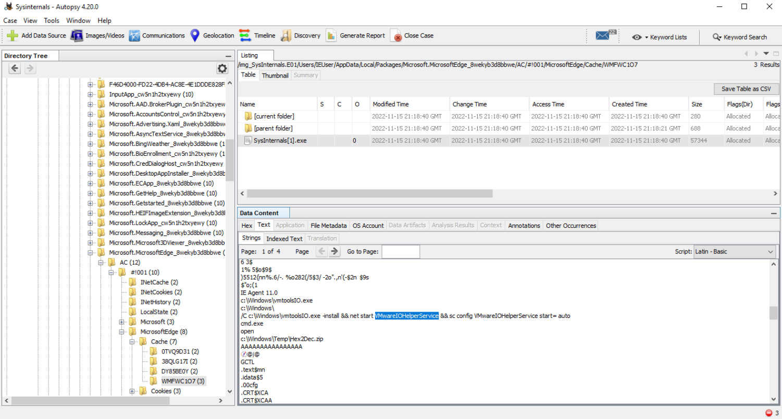Collapse the Microsoft.MicrosoftEdge_8wekyb3d8bbwe tree node

click(x=90, y=253)
